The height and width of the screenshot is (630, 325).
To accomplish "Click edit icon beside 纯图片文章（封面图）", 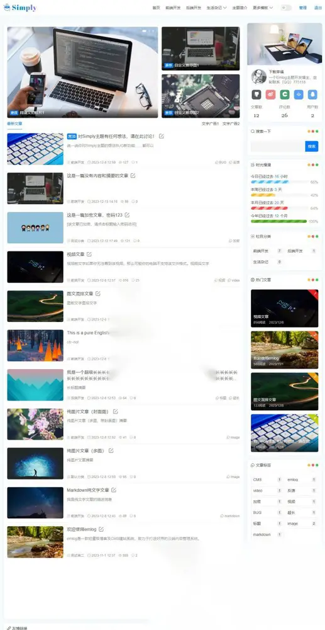I will point(116,411).
